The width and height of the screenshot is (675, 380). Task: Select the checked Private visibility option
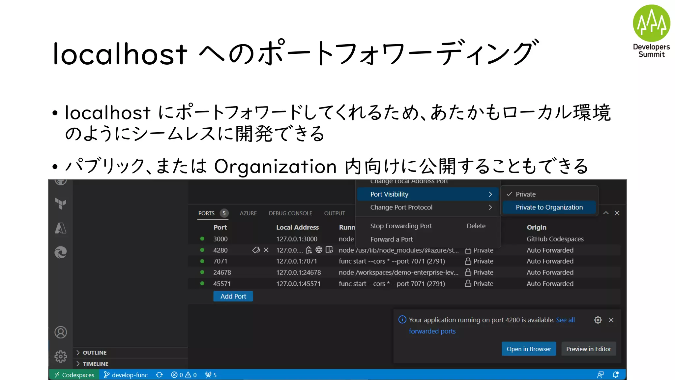[x=549, y=194]
